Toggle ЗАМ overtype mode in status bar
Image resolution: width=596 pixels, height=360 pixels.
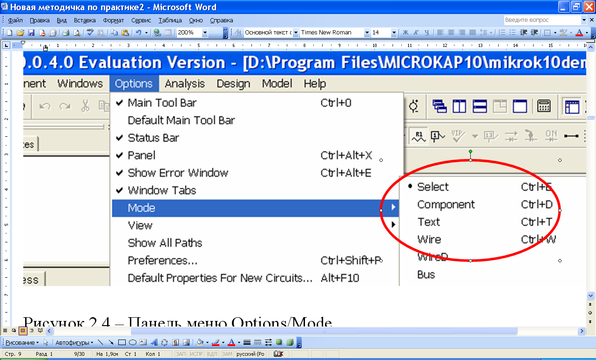pos(227,354)
